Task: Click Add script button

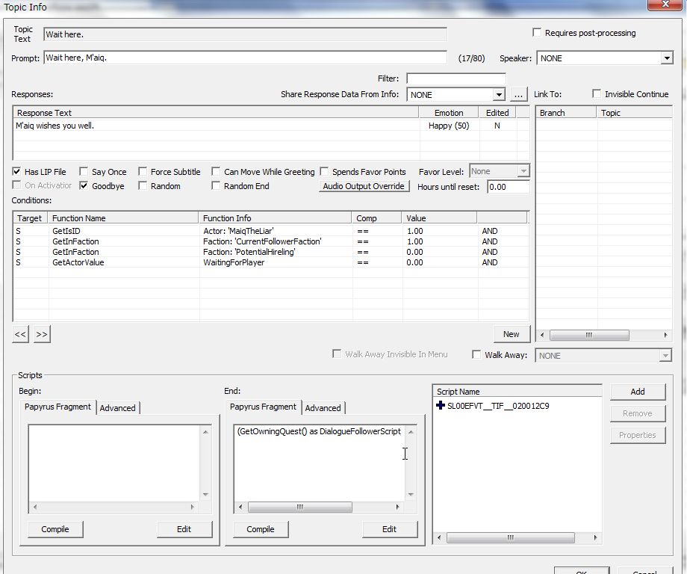Action: 638,392
